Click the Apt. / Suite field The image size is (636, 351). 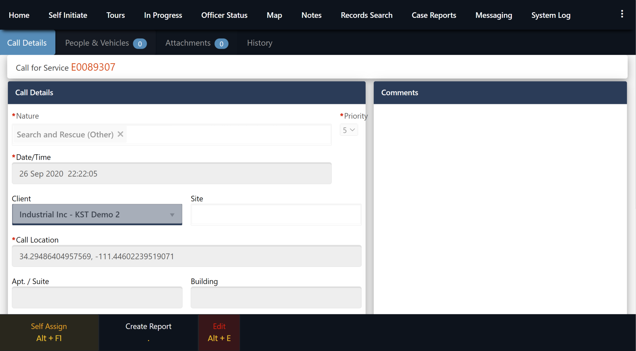(97, 297)
